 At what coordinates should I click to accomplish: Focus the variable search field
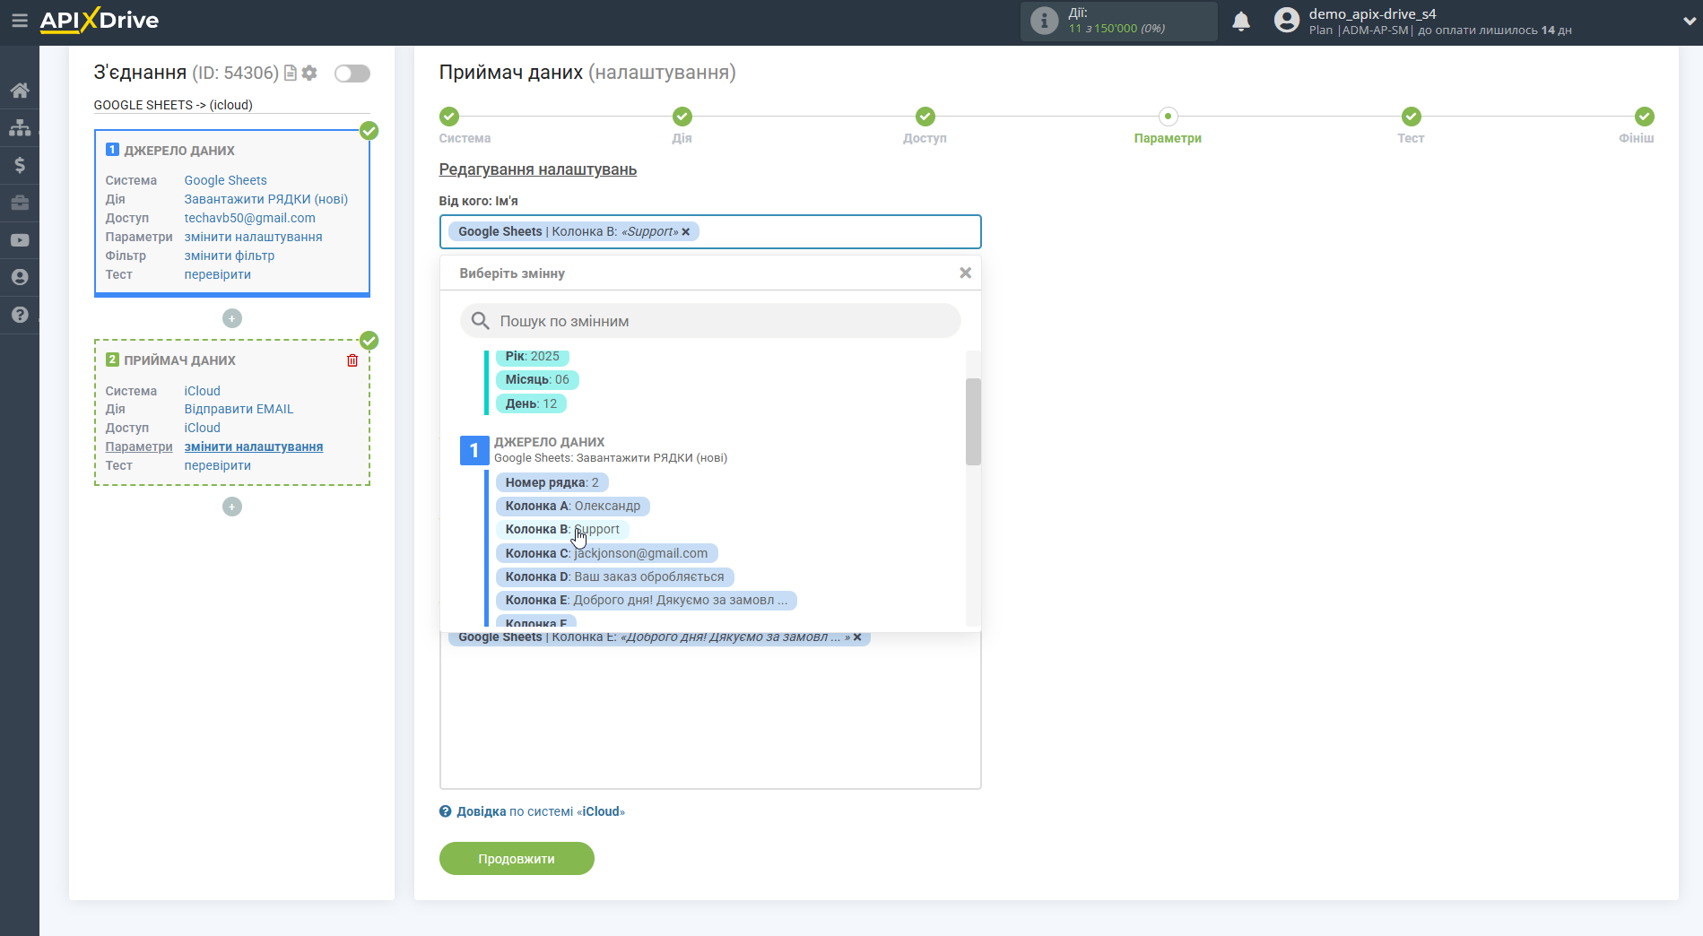click(x=710, y=321)
